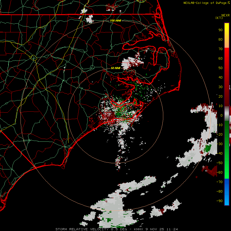231x231 pixels.
Task: Click the positive 80 value on velocity scale
Action: (220, 39)
